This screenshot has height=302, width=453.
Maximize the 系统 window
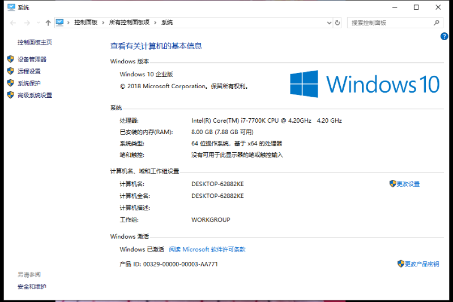[416, 7]
